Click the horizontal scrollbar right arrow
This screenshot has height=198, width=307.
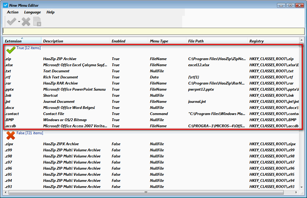(296, 193)
